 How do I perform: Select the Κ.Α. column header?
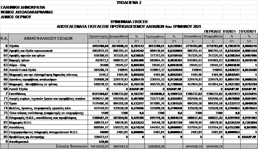click(4, 38)
